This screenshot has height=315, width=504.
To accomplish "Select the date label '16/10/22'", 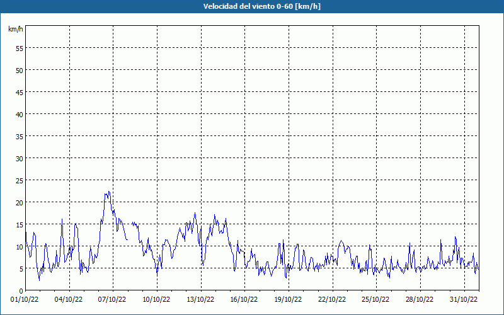I will [x=244, y=300].
